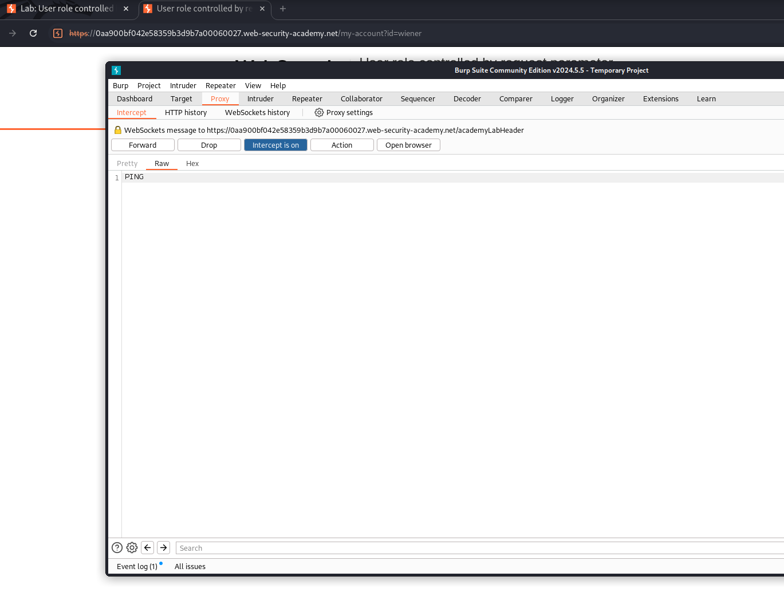Viewport: 784px width, 608px height.
Task: Select the Proxy tab
Action: coord(220,99)
